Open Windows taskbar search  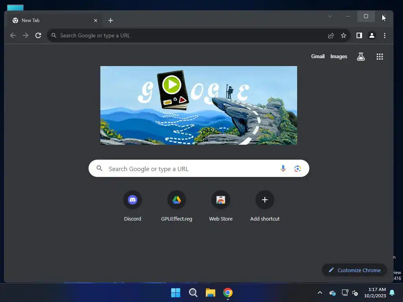tap(193, 293)
